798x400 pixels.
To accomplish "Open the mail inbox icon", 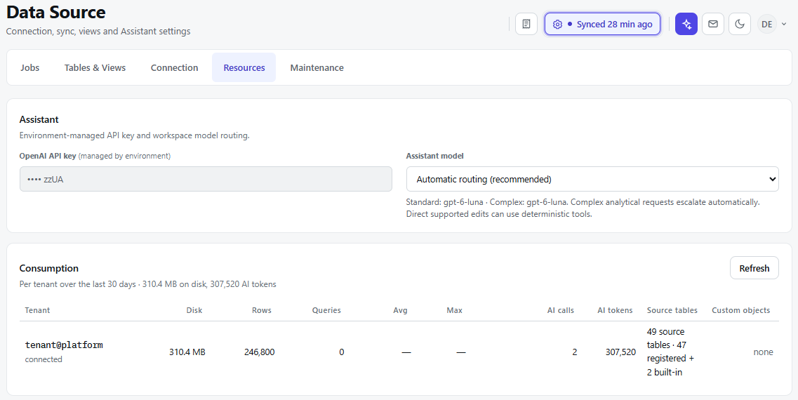I will [713, 24].
